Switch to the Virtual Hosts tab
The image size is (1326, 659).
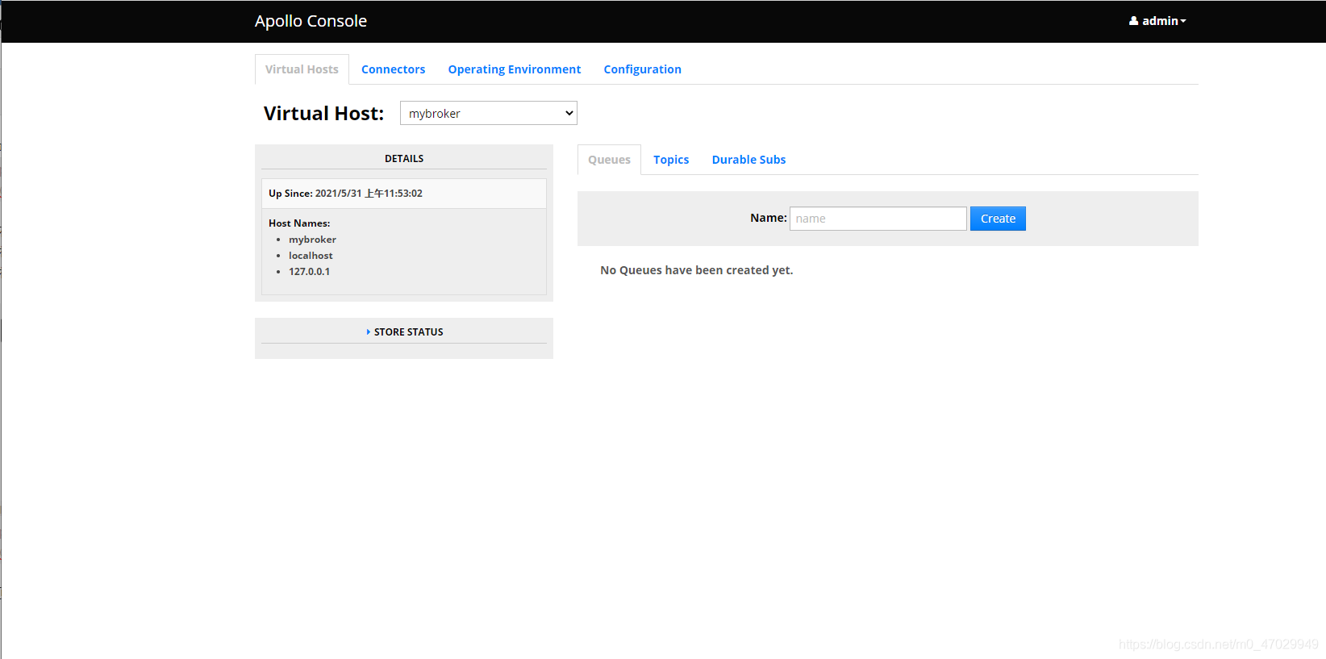[302, 69]
